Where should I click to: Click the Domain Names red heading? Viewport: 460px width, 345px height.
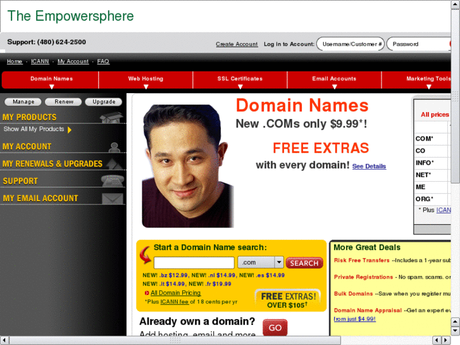pyautogui.click(x=302, y=105)
